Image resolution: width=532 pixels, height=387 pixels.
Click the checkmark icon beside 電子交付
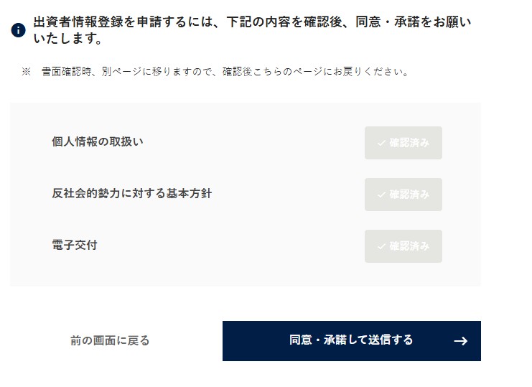click(x=381, y=246)
